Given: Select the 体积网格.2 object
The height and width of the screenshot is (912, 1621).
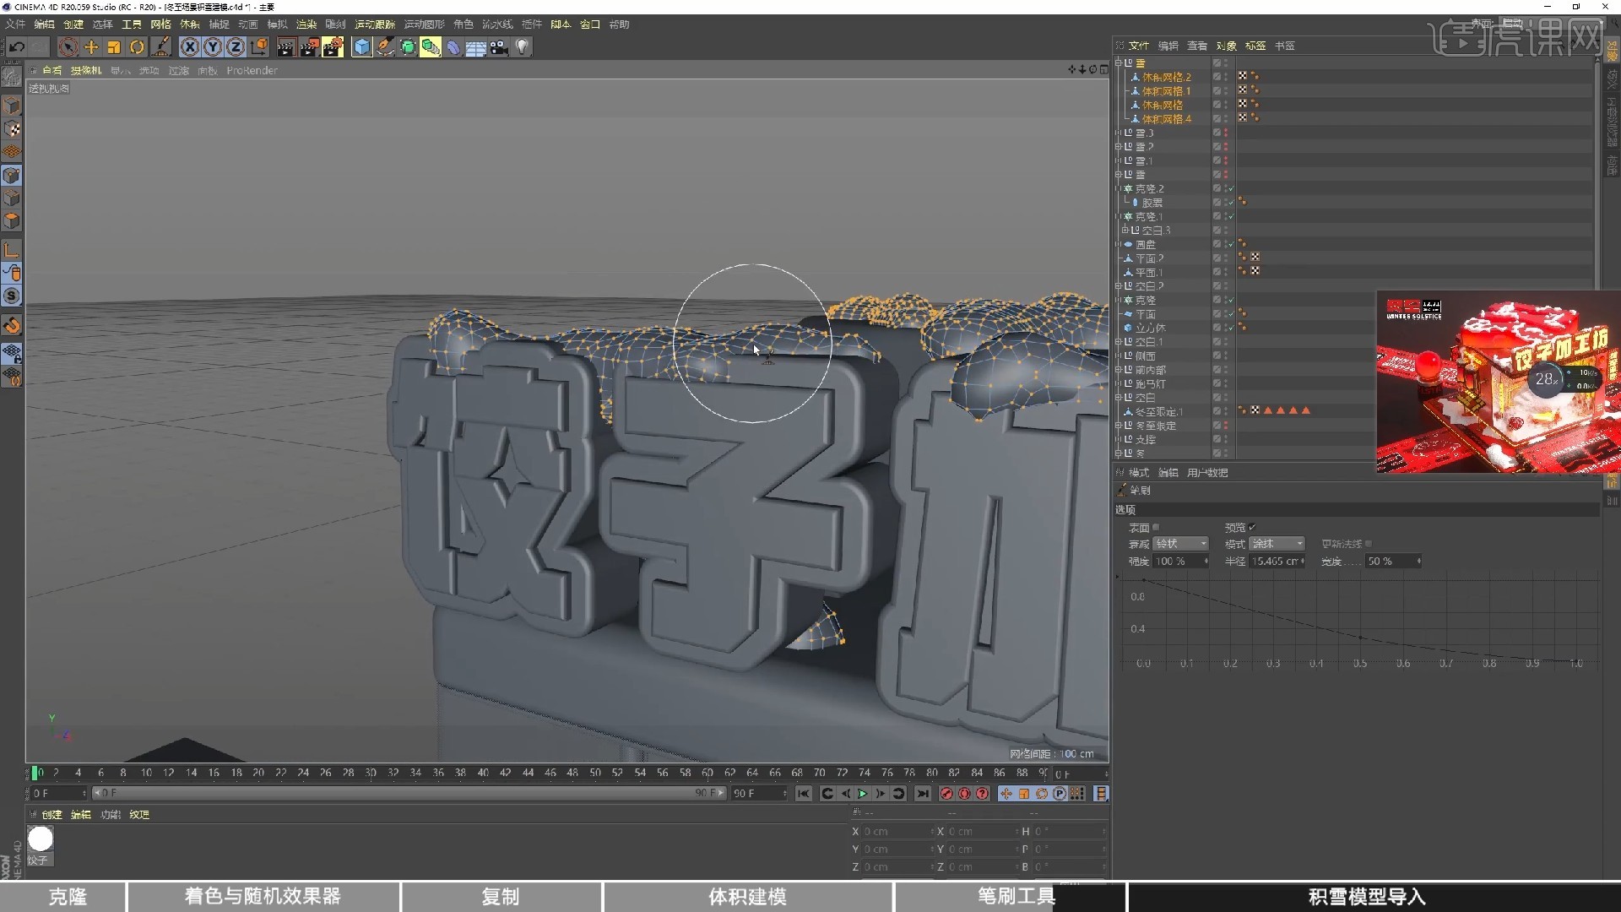Looking at the screenshot, I should pyautogui.click(x=1167, y=77).
